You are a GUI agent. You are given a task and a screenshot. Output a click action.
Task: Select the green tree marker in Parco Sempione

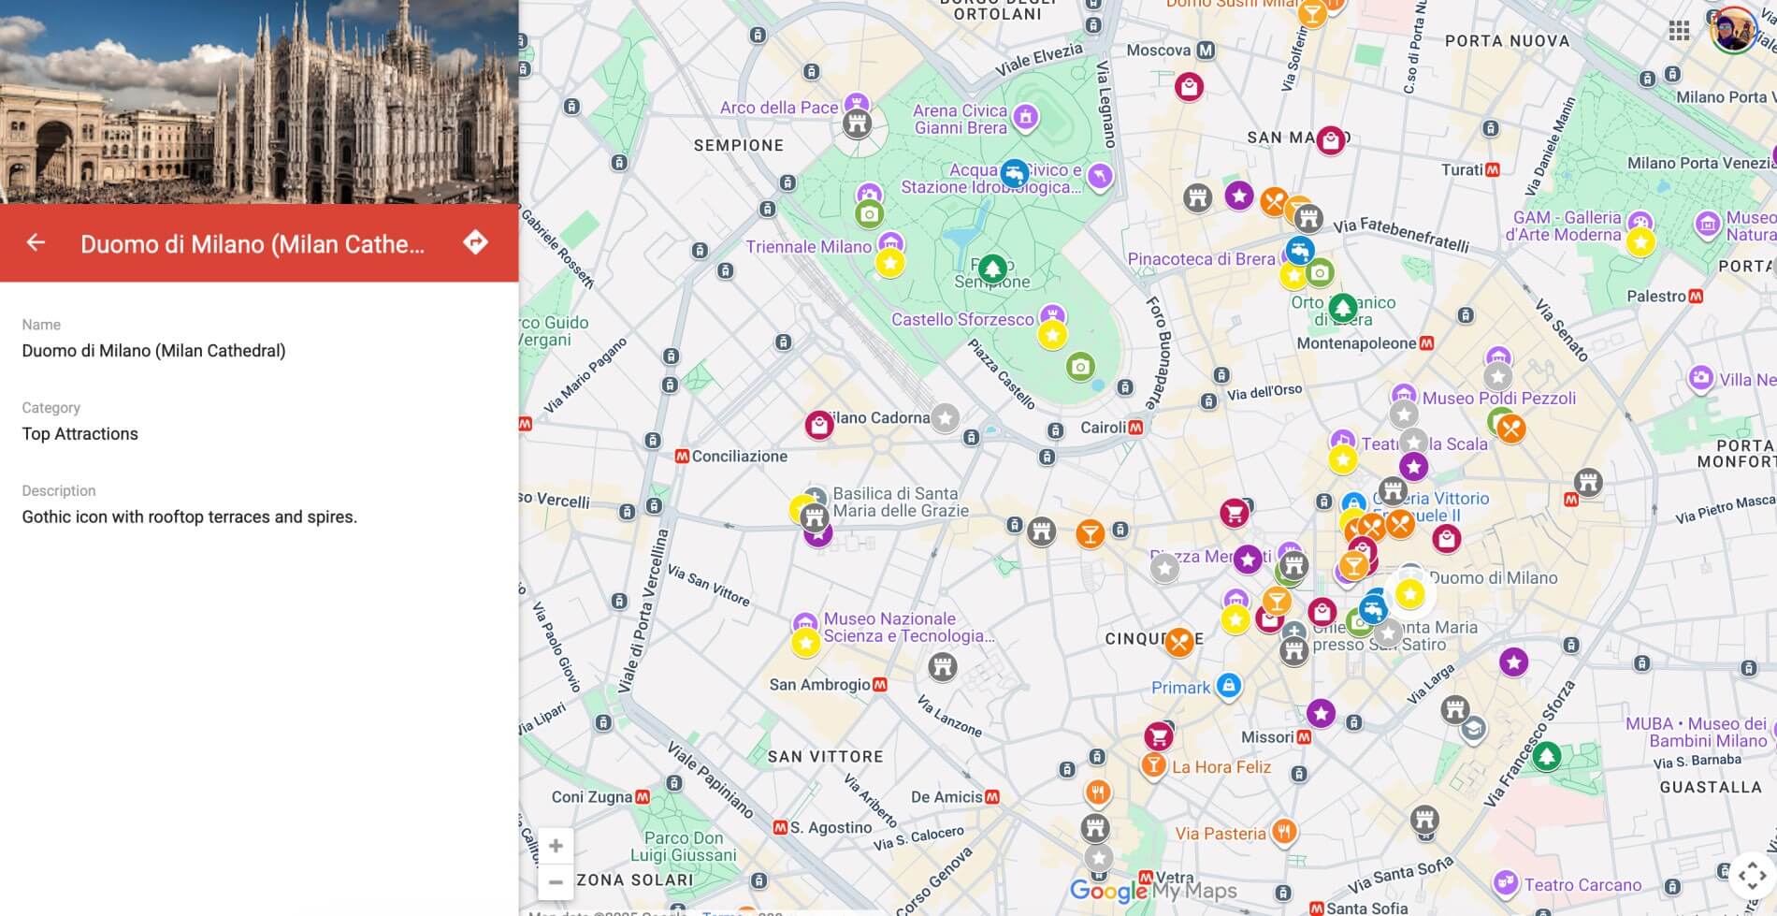click(992, 269)
